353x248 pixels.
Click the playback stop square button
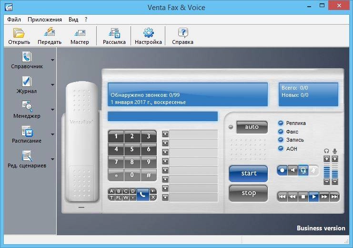coord(303,196)
